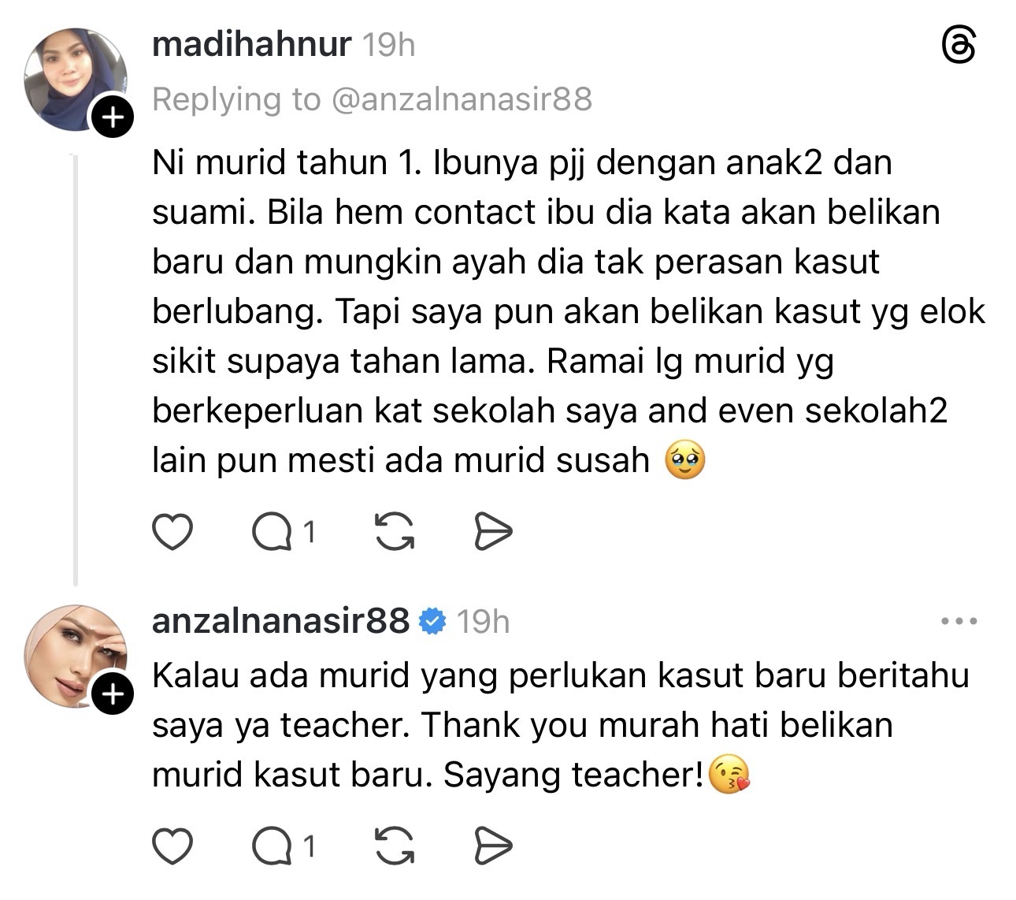The height and width of the screenshot is (900, 1016).
Task: Open the Threads logo icon
Action: pos(959,46)
